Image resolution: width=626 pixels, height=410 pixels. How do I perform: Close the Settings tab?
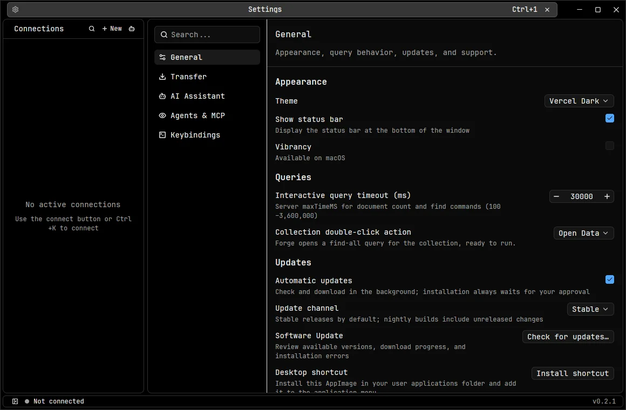coord(547,10)
